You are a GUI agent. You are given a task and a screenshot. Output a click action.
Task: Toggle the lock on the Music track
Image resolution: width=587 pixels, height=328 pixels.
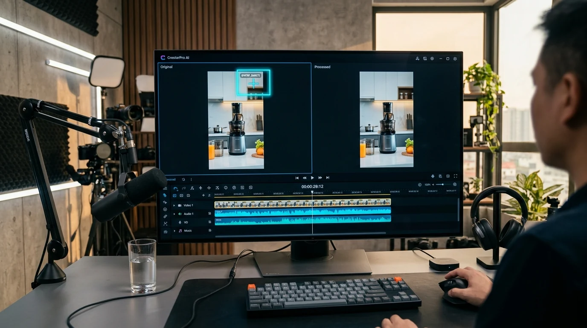coord(210,230)
